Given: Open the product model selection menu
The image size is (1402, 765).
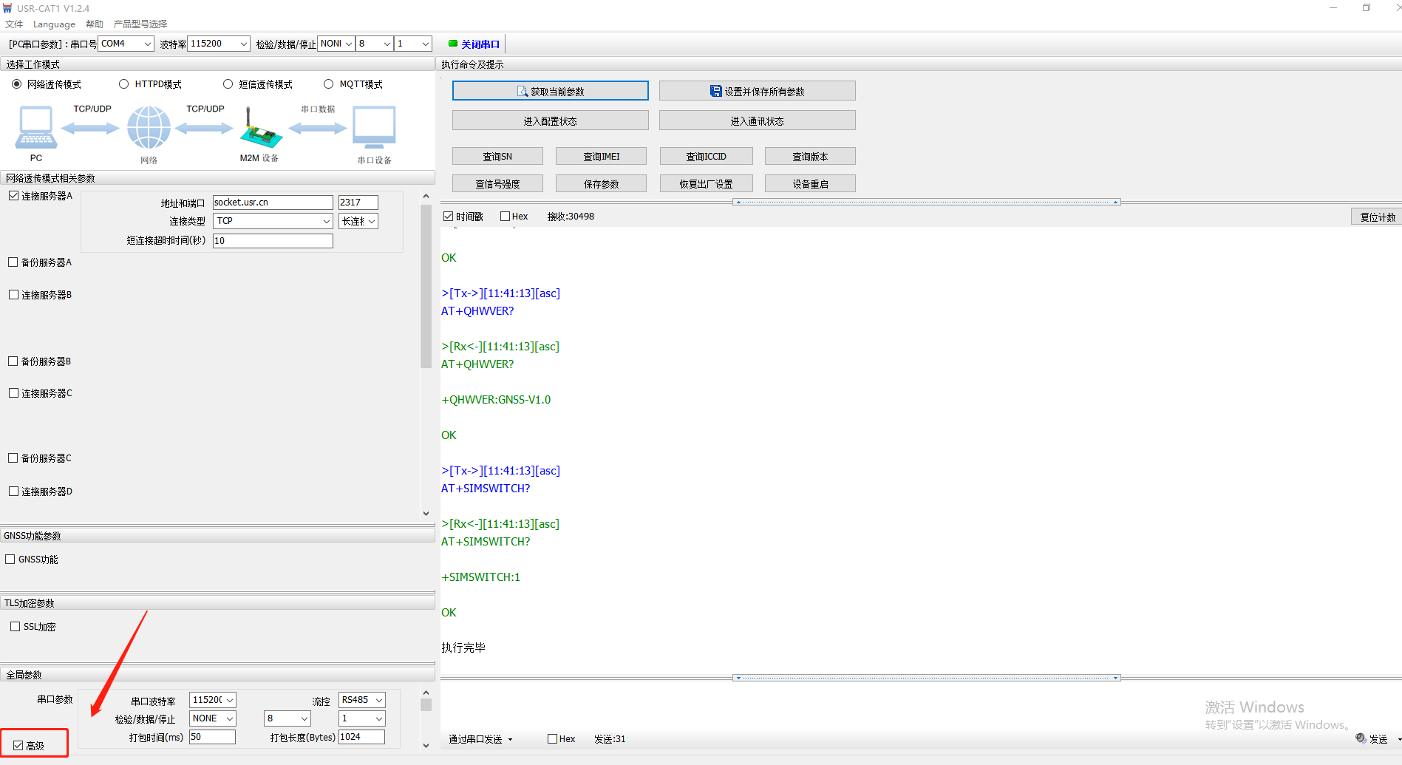Looking at the screenshot, I should click(x=140, y=24).
